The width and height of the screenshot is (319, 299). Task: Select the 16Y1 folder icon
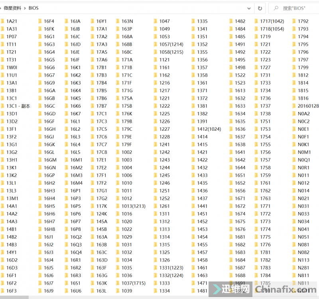click(x=93, y=21)
